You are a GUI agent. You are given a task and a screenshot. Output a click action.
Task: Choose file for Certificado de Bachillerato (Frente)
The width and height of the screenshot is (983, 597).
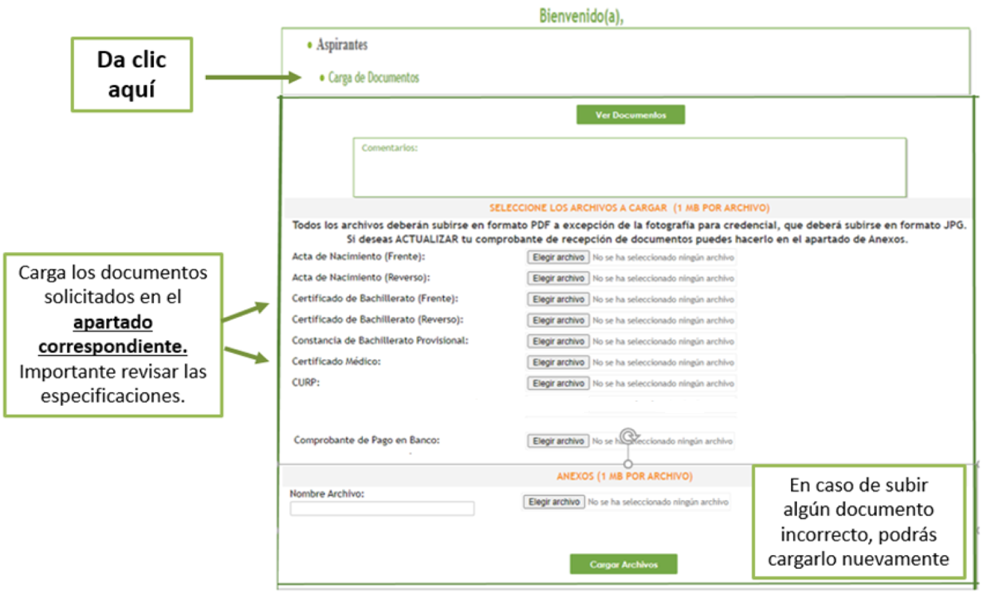pyautogui.click(x=558, y=299)
